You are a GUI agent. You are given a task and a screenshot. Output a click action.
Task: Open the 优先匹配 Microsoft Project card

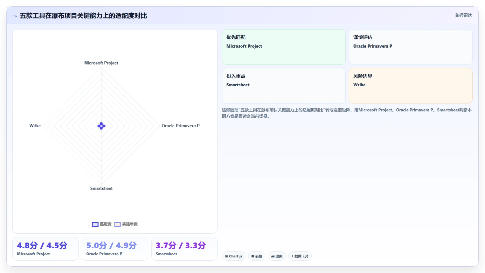tap(284, 47)
